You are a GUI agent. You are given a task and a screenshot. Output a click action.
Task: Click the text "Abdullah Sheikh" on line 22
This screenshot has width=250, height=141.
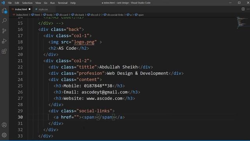[118, 67]
